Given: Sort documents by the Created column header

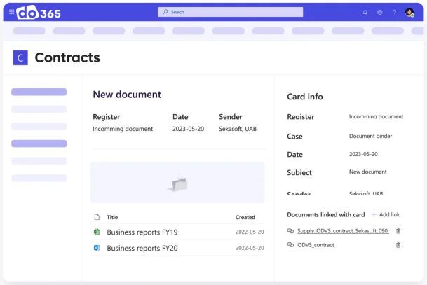Looking at the screenshot, I should tap(245, 217).
